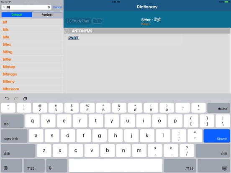The image size is (231, 173).
Task: Select the Punjabi language tab
Action: click(47, 15)
